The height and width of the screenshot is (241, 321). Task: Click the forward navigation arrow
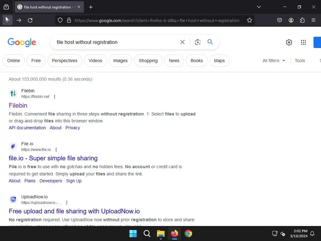[19, 20]
